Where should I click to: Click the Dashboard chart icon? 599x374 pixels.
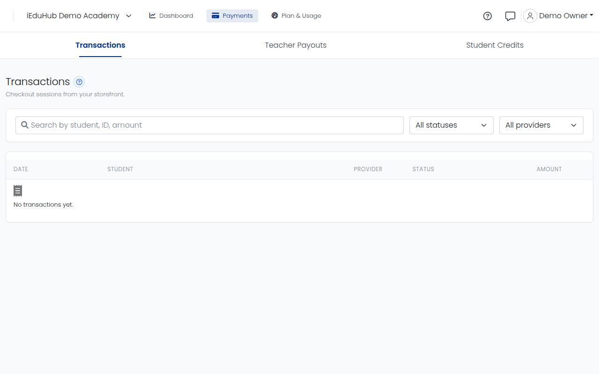153,15
